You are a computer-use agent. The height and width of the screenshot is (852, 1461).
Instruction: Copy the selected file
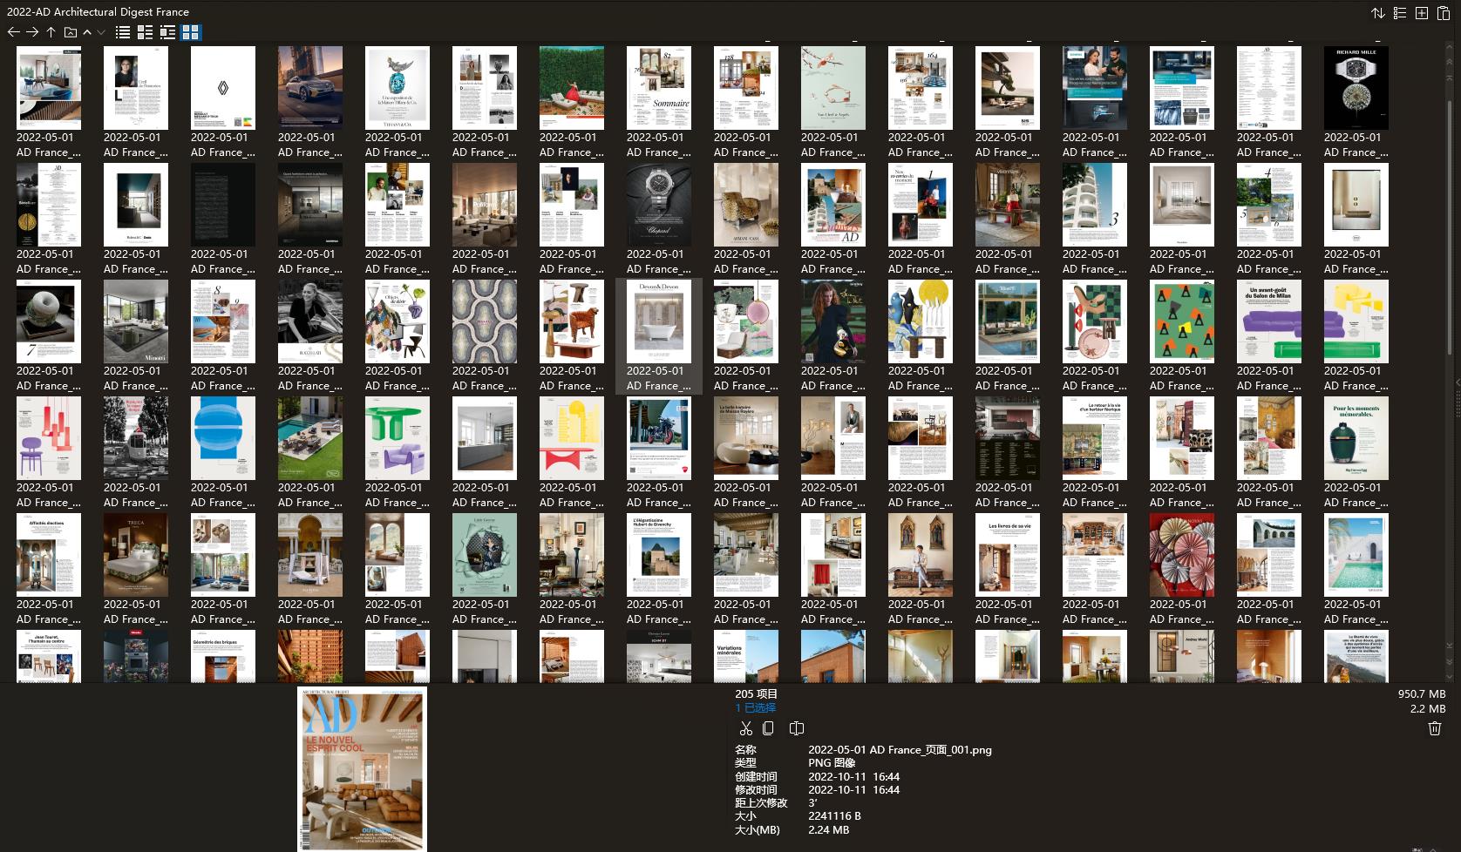[769, 728]
